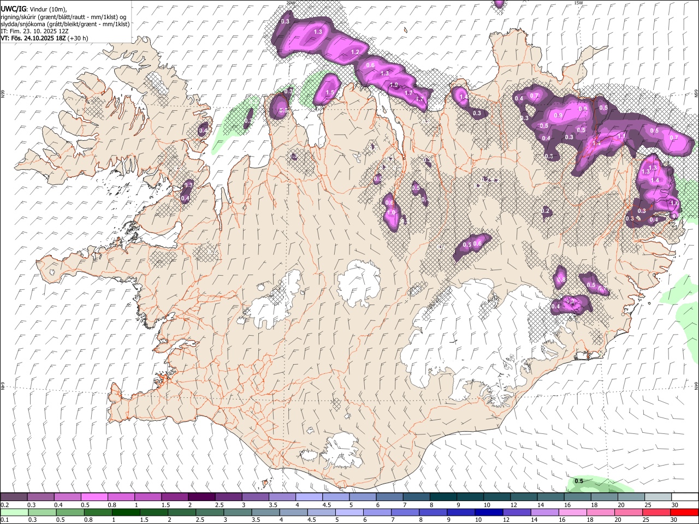Select the dark mauve 0.2–0.3 swatch in upper legend row
699x524 pixels.
tap(14, 497)
